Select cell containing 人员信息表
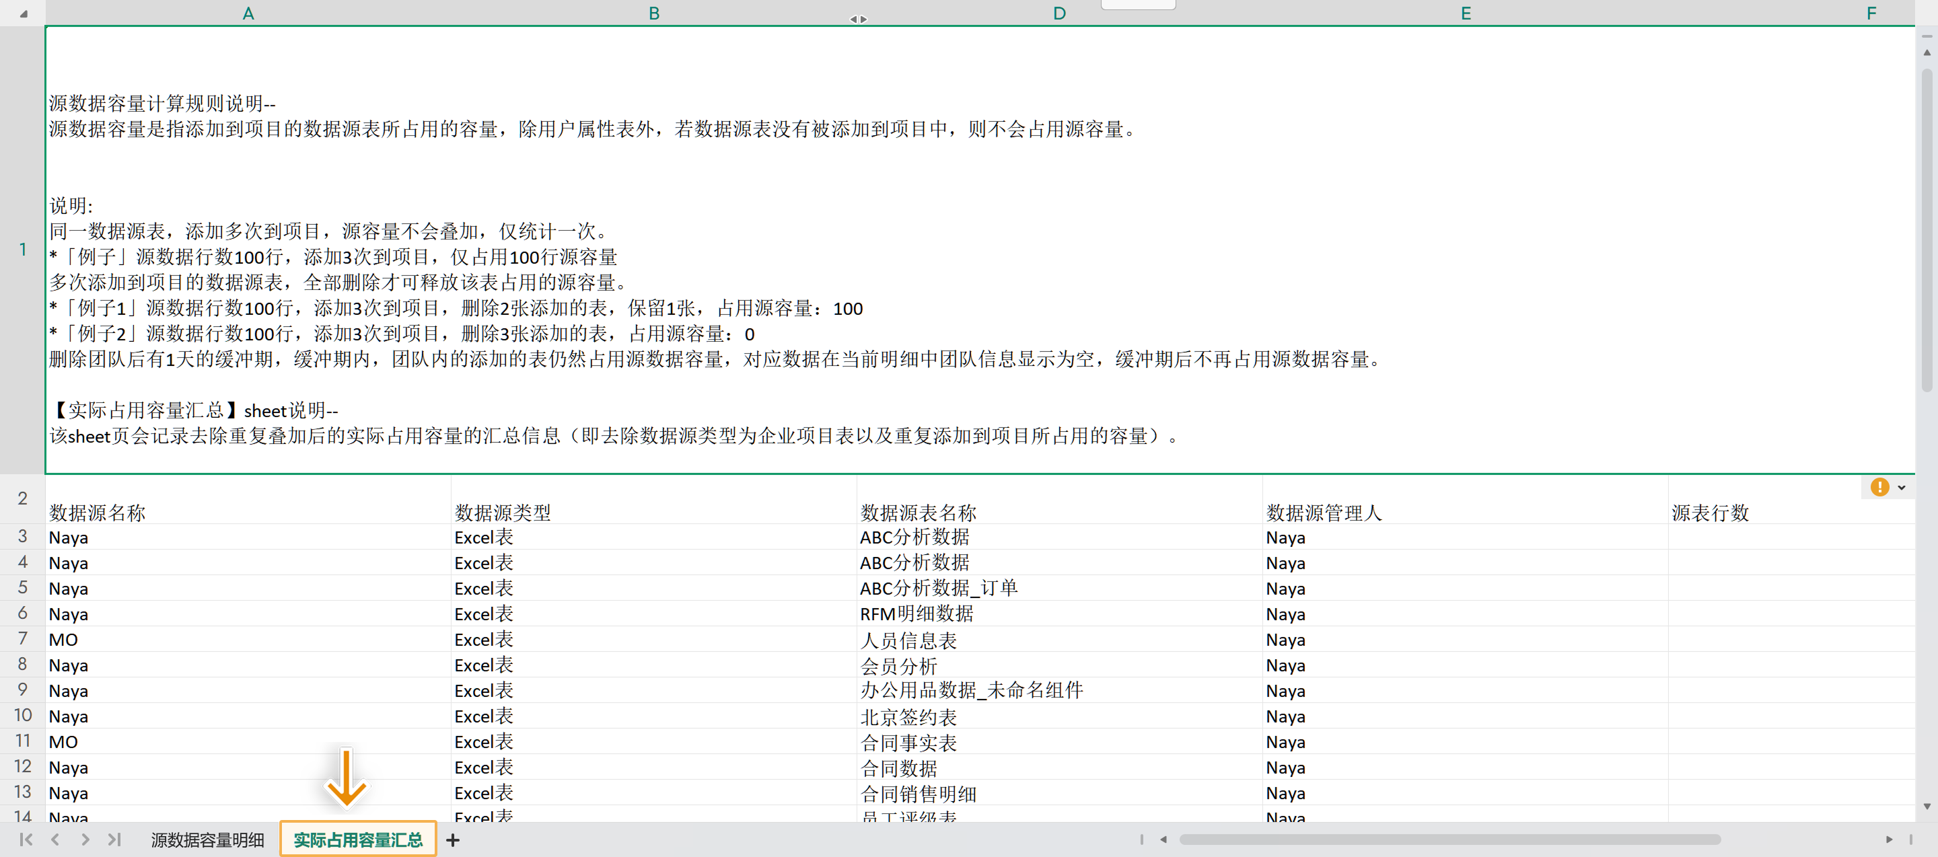 908,640
